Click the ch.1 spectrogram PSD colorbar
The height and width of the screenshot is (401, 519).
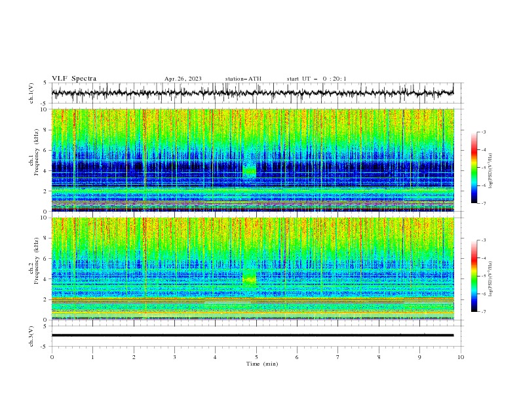coord(474,168)
